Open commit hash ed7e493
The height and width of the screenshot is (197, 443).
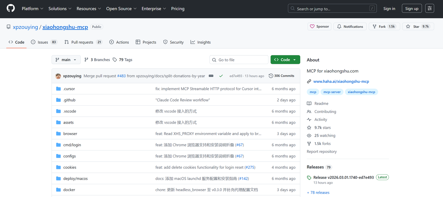[236, 76]
